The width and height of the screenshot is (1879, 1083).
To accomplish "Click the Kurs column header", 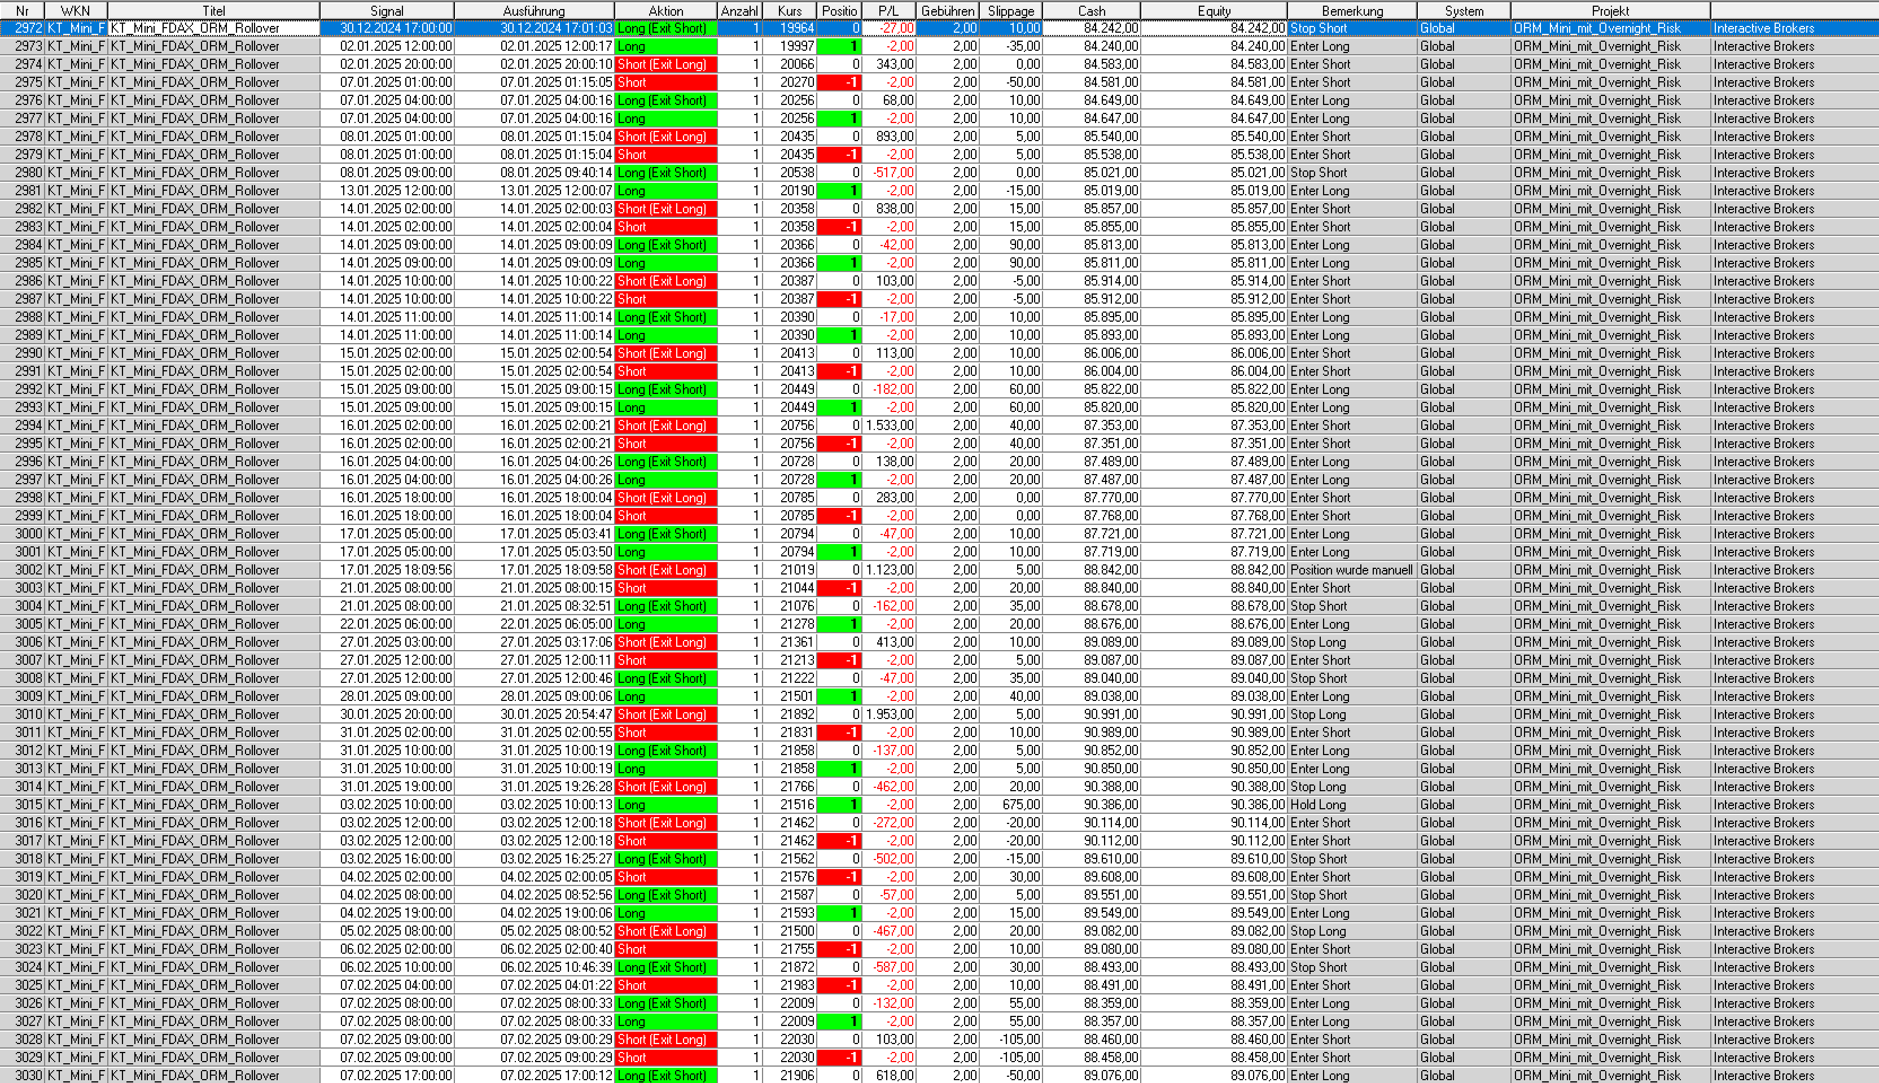I will [789, 10].
